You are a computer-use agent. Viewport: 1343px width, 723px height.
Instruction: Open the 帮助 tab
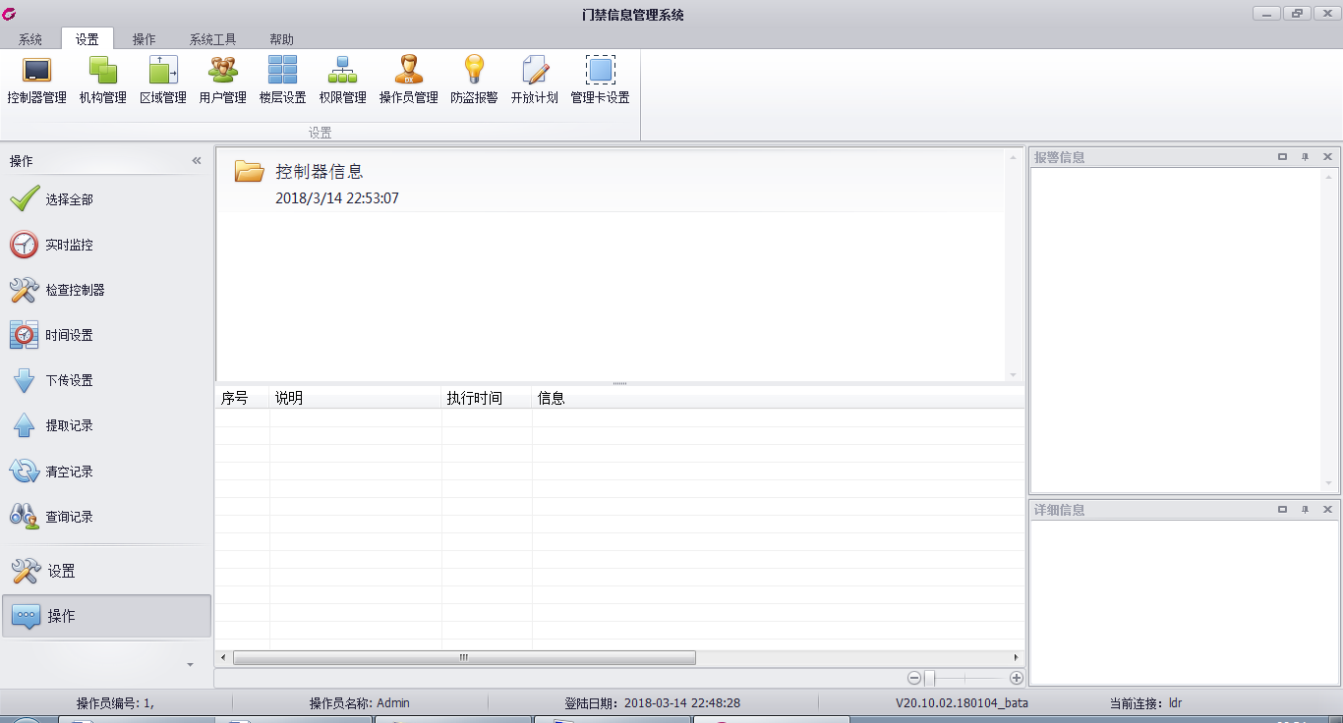281,39
